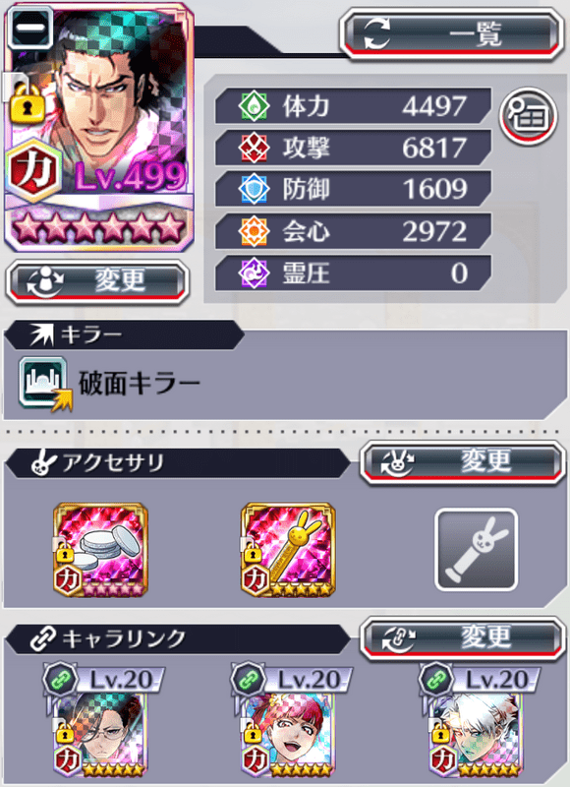
Task: Click the red 攻撃 attack icon
Action: tap(254, 148)
